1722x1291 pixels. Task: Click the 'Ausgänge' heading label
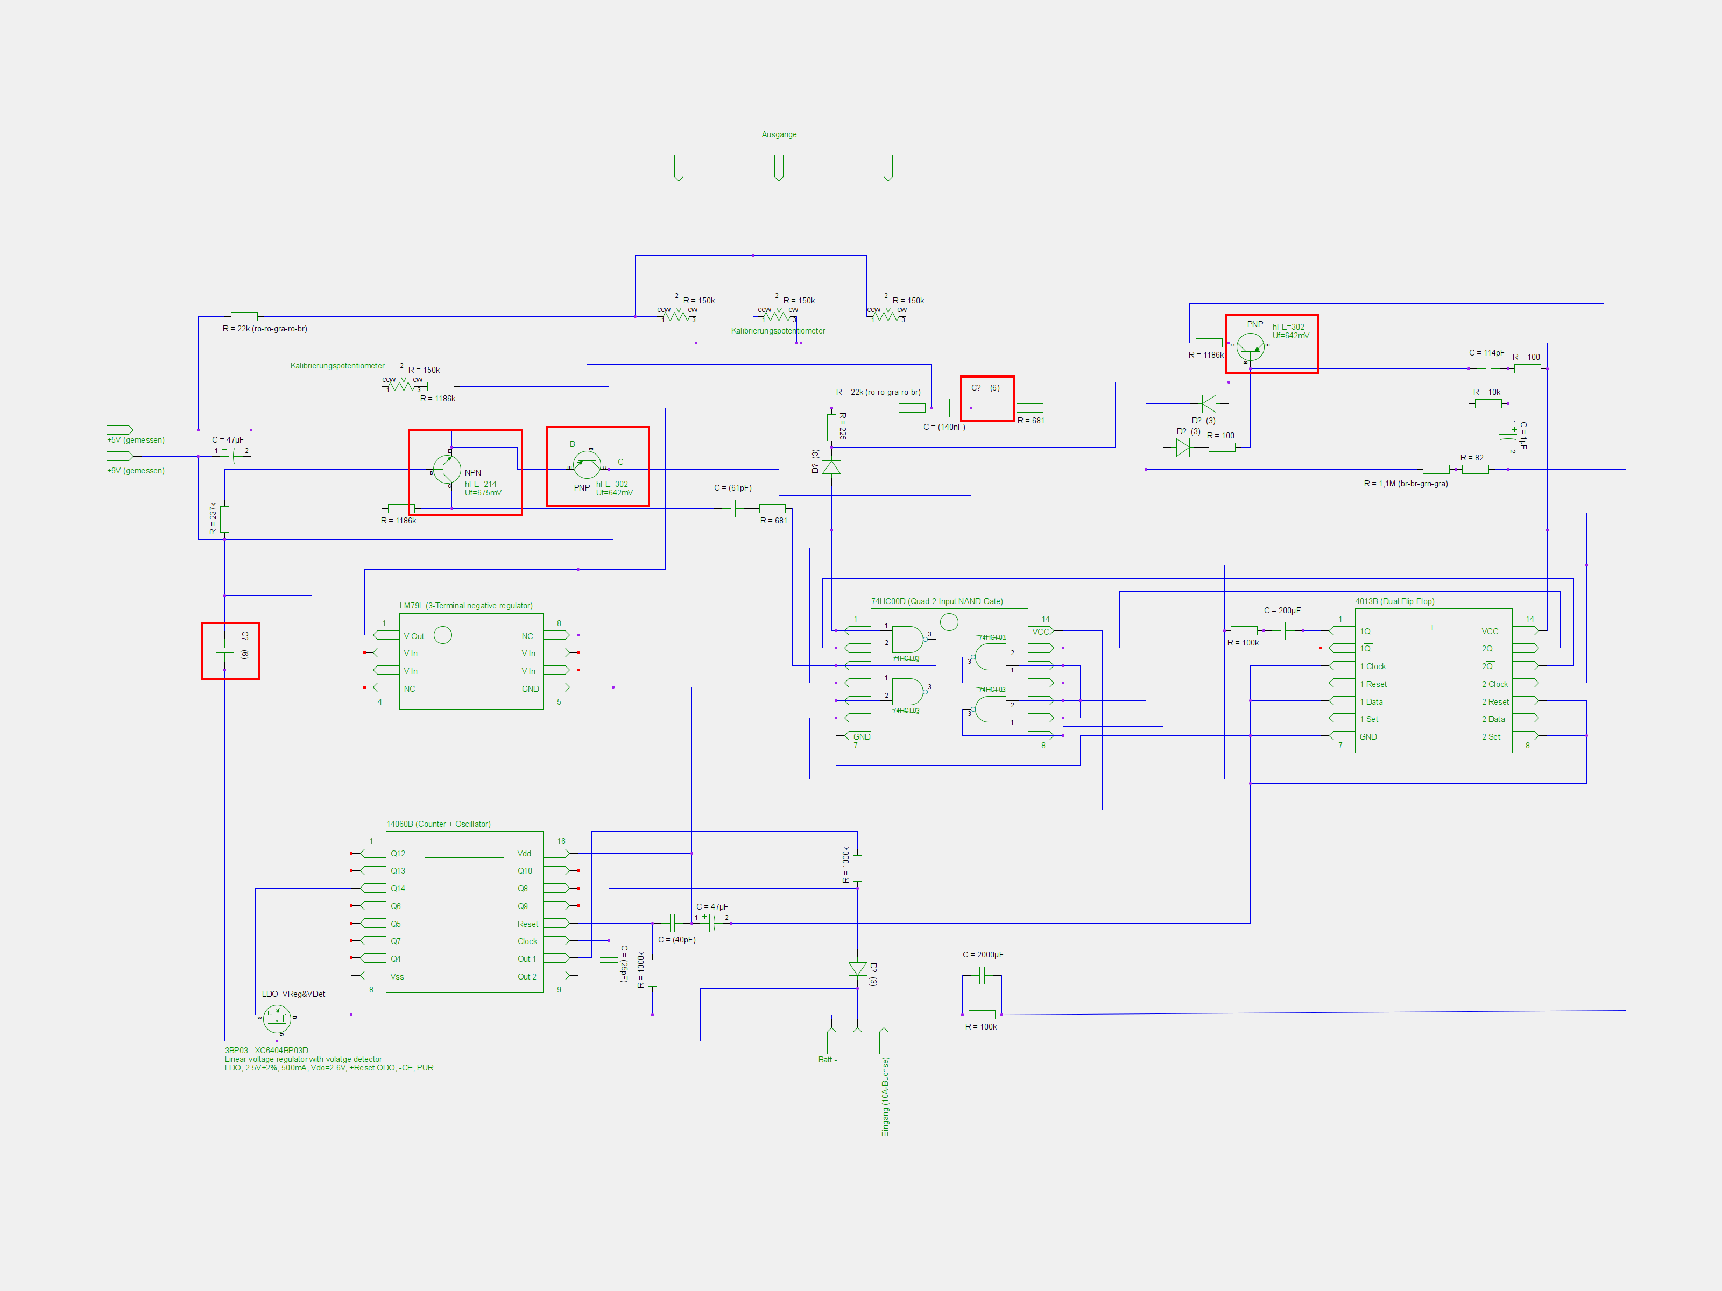pyautogui.click(x=779, y=134)
